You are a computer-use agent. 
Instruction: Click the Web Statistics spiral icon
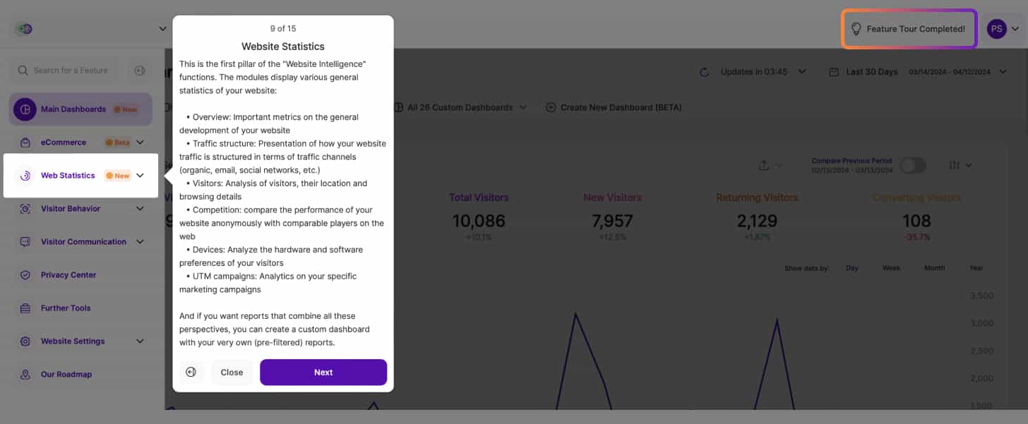click(x=25, y=176)
